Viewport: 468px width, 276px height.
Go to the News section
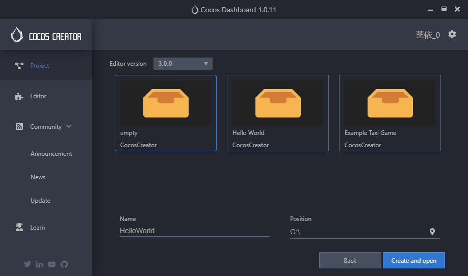pyautogui.click(x=38, y=177)
